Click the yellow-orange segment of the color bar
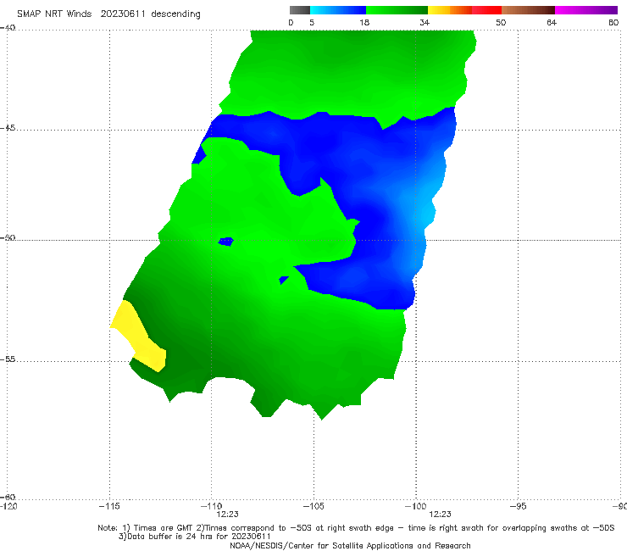 [450, 10]
